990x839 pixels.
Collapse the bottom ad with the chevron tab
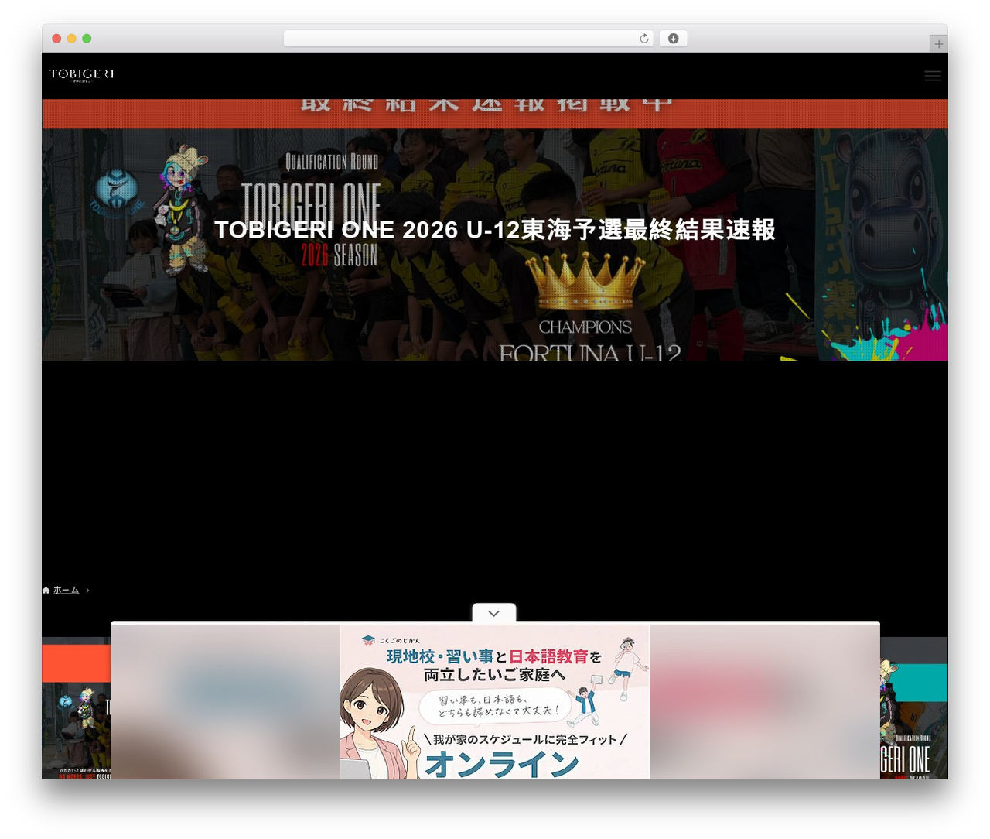494,613
